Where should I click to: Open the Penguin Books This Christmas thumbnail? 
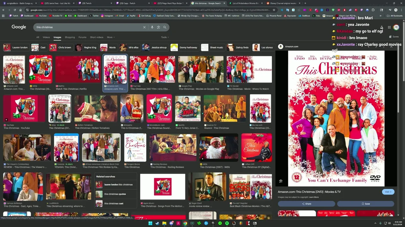coord(135,148)
